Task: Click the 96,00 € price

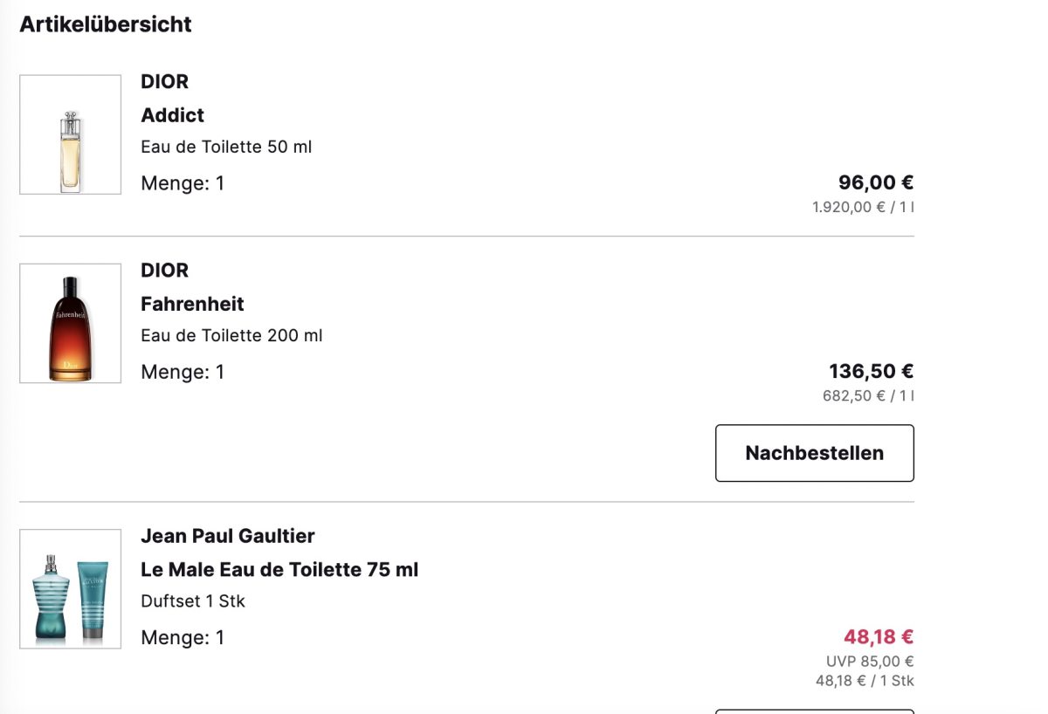Action: pos(876,182)
